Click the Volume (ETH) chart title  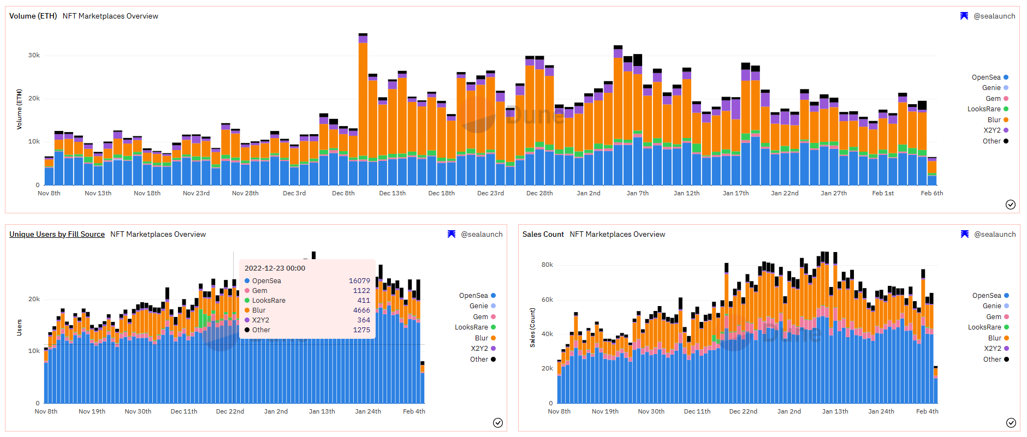[x=33, y=16]
